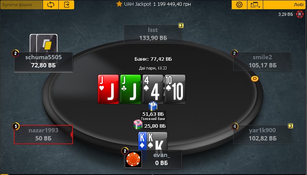Click the J badge next to lsst
The width and height of the screenshot is (307, 175).
point(181,25)
